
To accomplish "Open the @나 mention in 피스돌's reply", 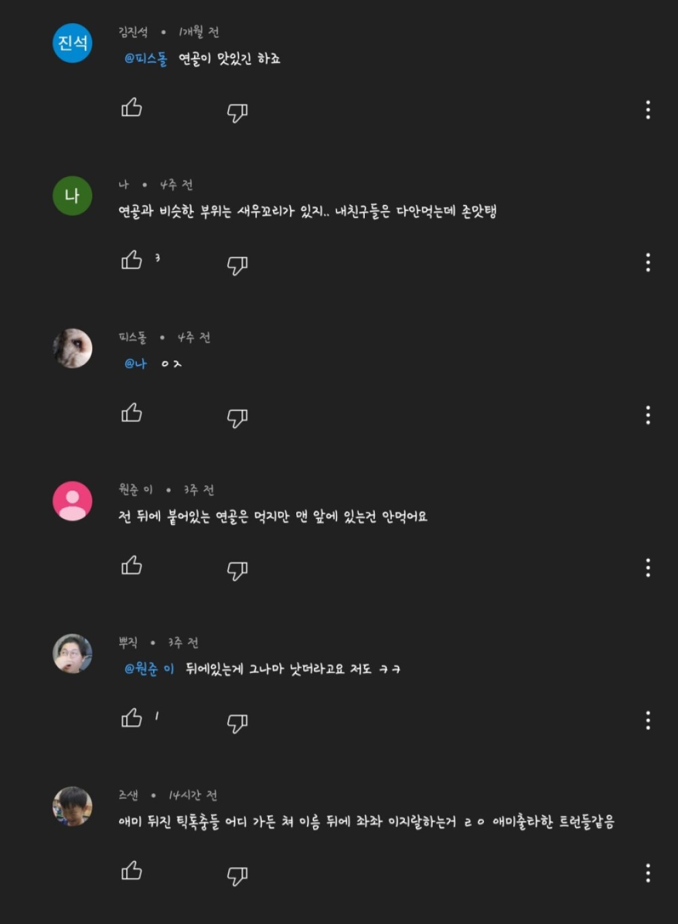I will click(136, 364).
